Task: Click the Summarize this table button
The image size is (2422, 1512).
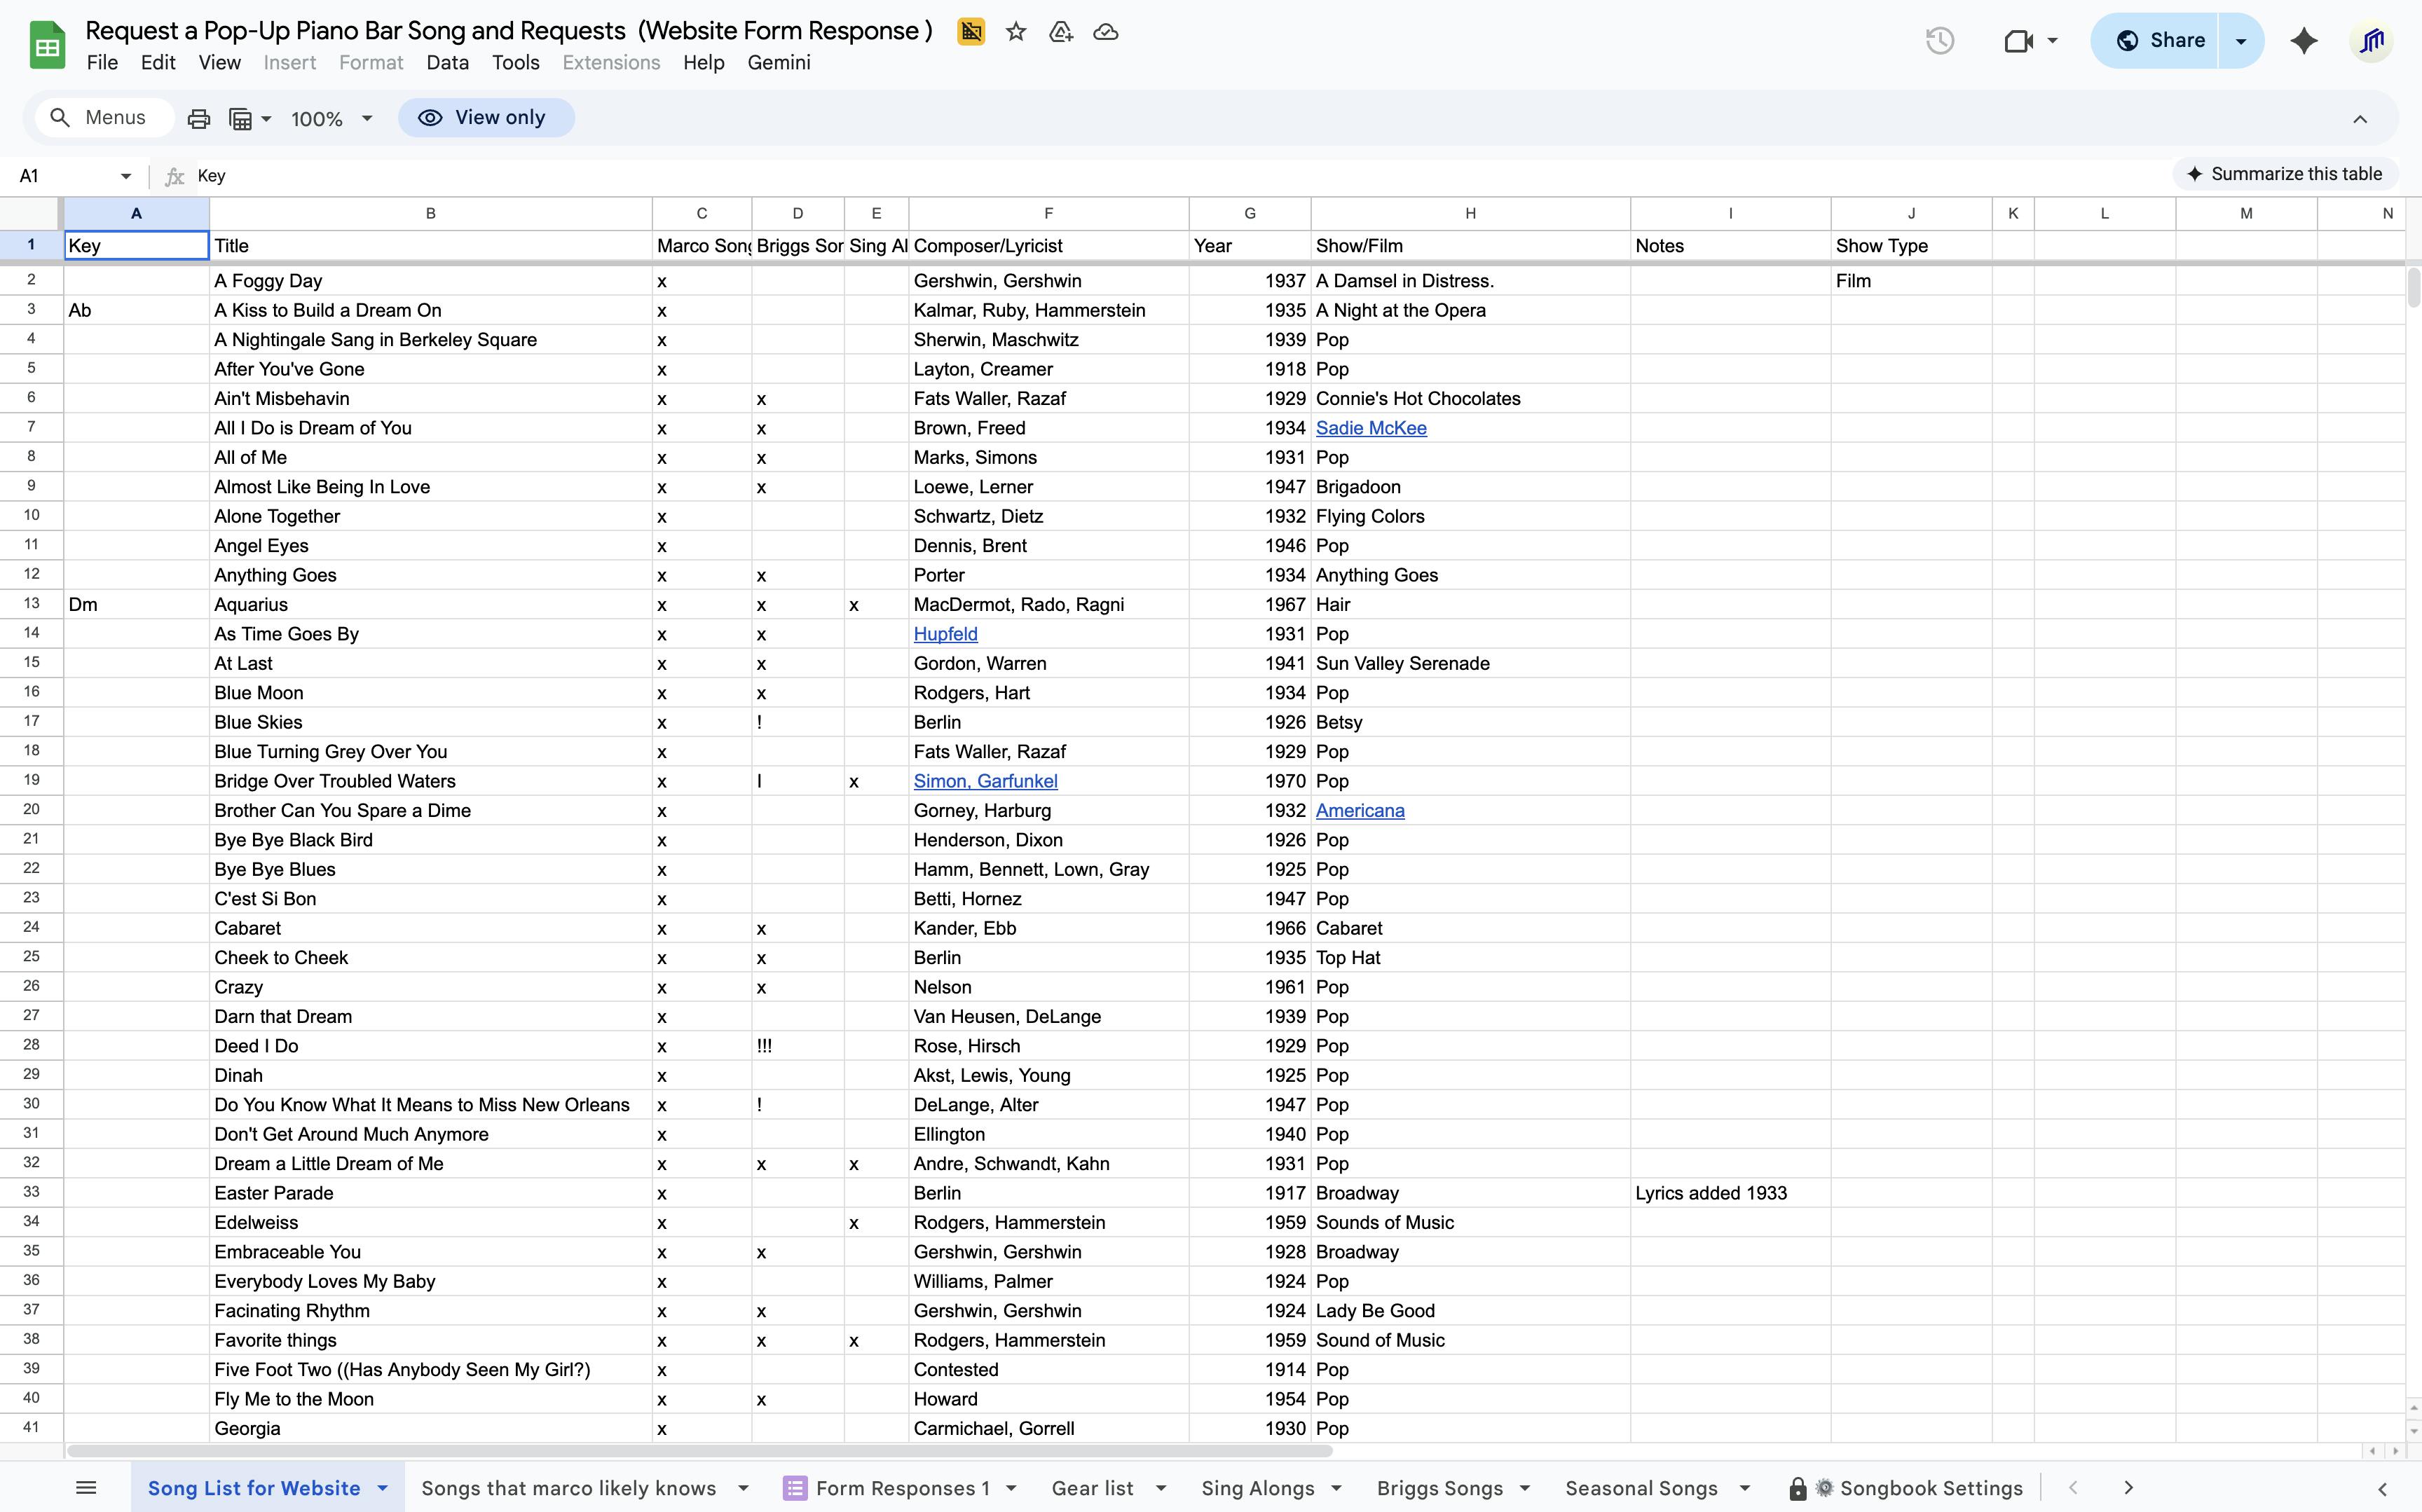Action: (x=2285, y=173)
